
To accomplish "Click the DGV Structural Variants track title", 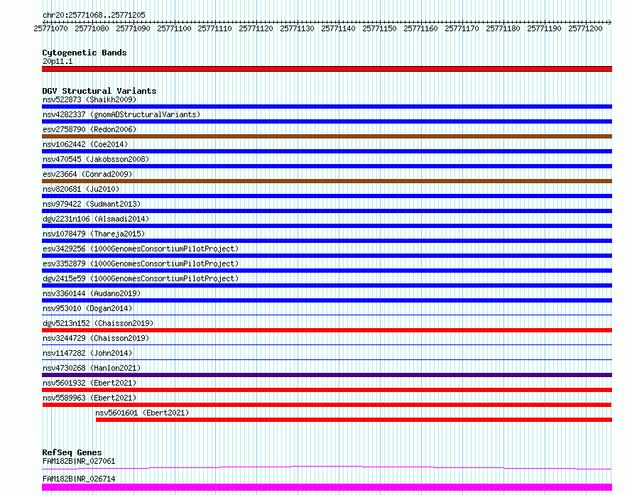I will pyautogui.click(x=99, y=91).
